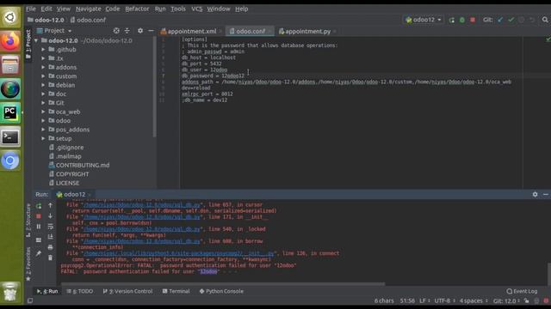
Task: Open the Files manager in the dock
Action: [10, 65]
